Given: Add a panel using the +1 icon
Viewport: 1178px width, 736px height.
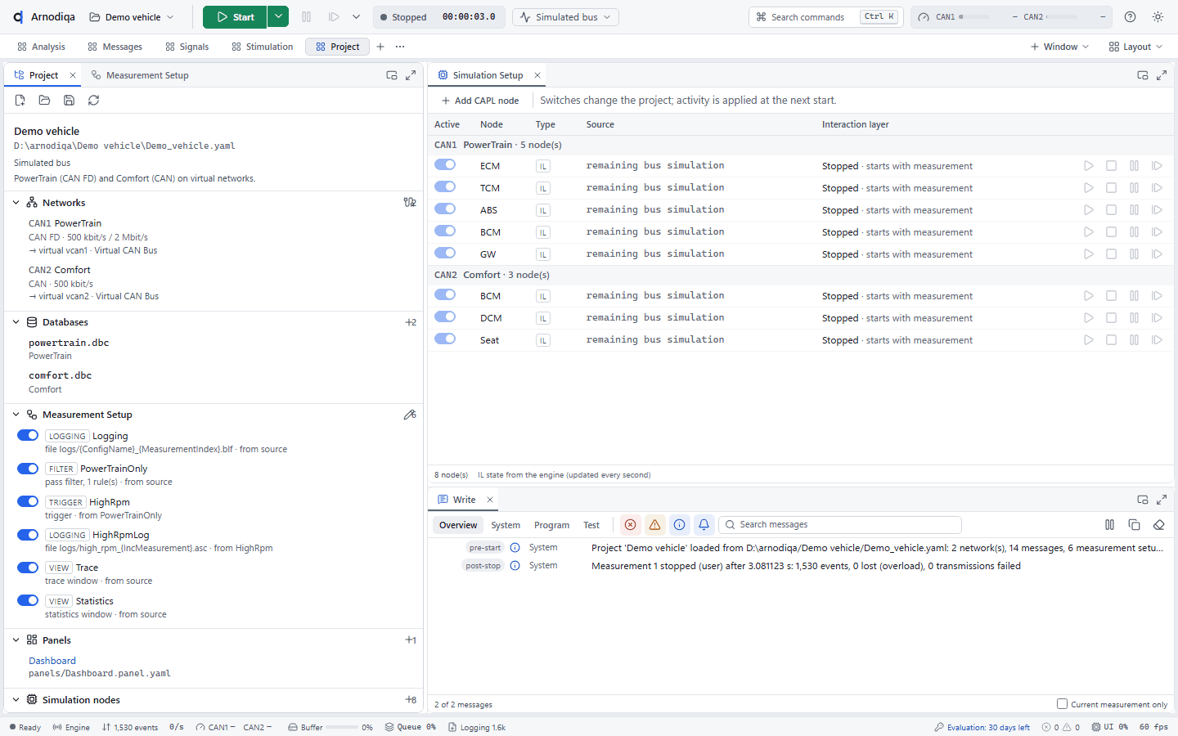Looking at the screenshot, I should pyautogui.click(x=411, y=640).
